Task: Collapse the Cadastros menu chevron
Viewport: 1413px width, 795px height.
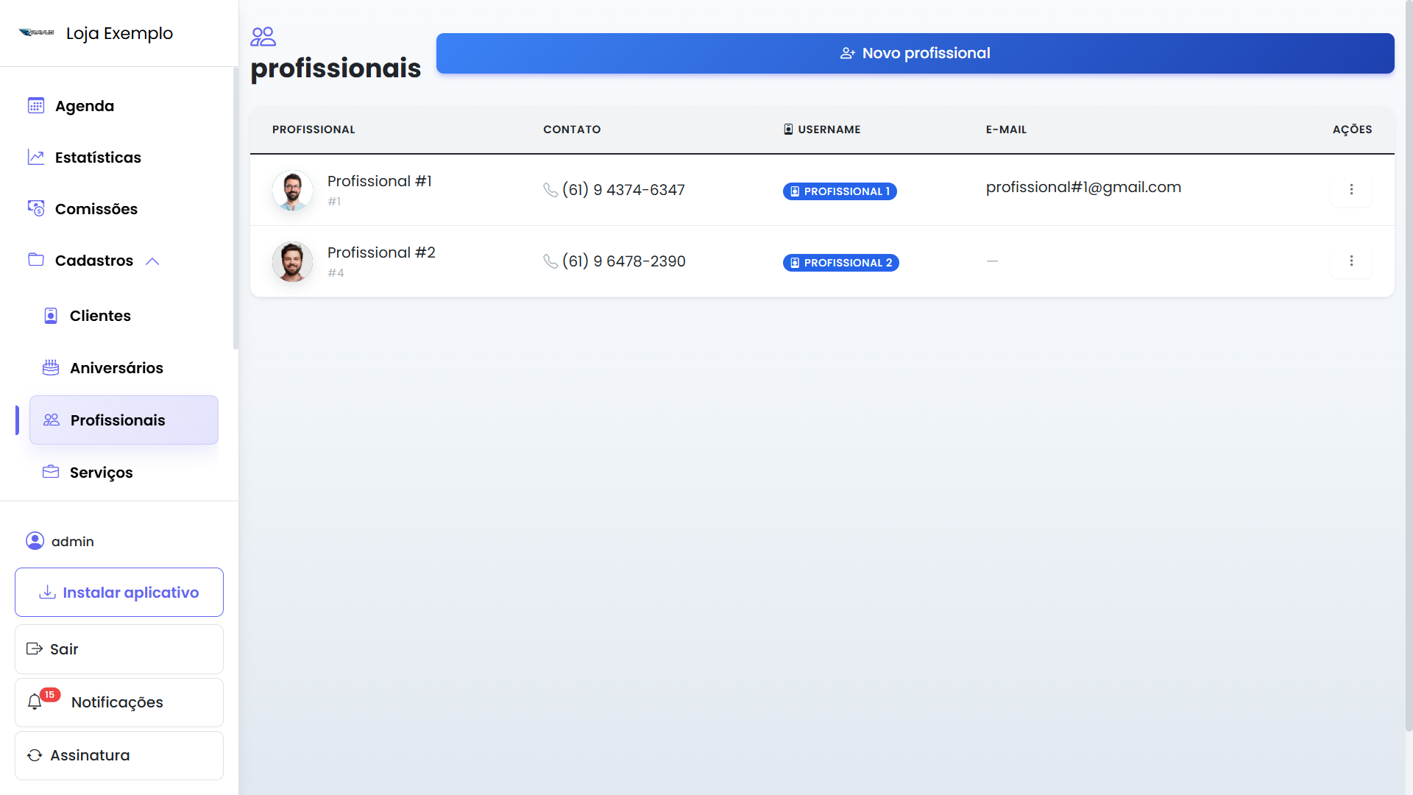Action: [152, 261]
